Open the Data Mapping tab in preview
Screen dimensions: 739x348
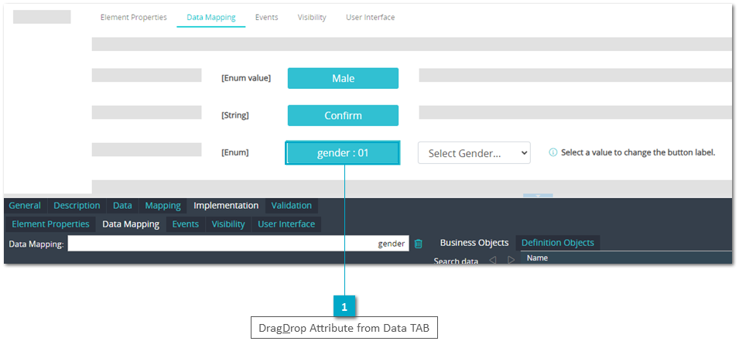click(x=211, y=18)
